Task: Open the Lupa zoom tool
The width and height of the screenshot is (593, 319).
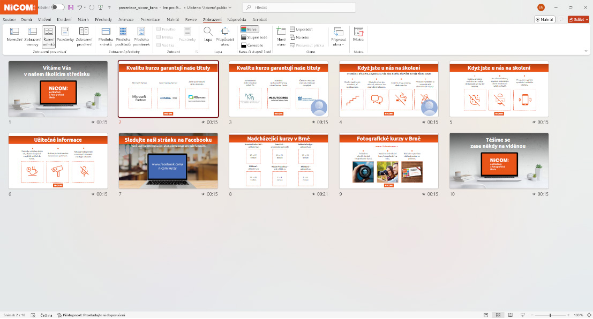Action: tap(208, 35)
